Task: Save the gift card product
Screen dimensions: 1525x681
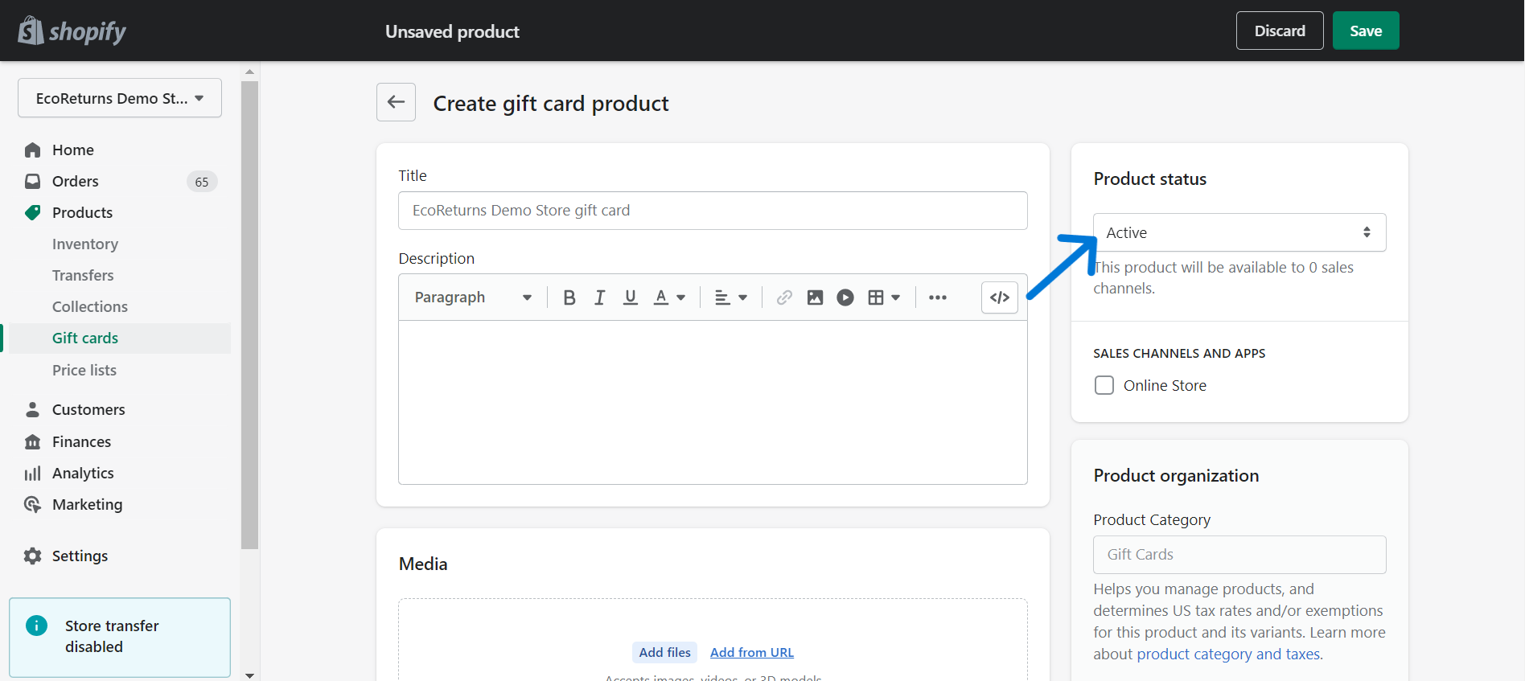Action: tap(1365, 31)
